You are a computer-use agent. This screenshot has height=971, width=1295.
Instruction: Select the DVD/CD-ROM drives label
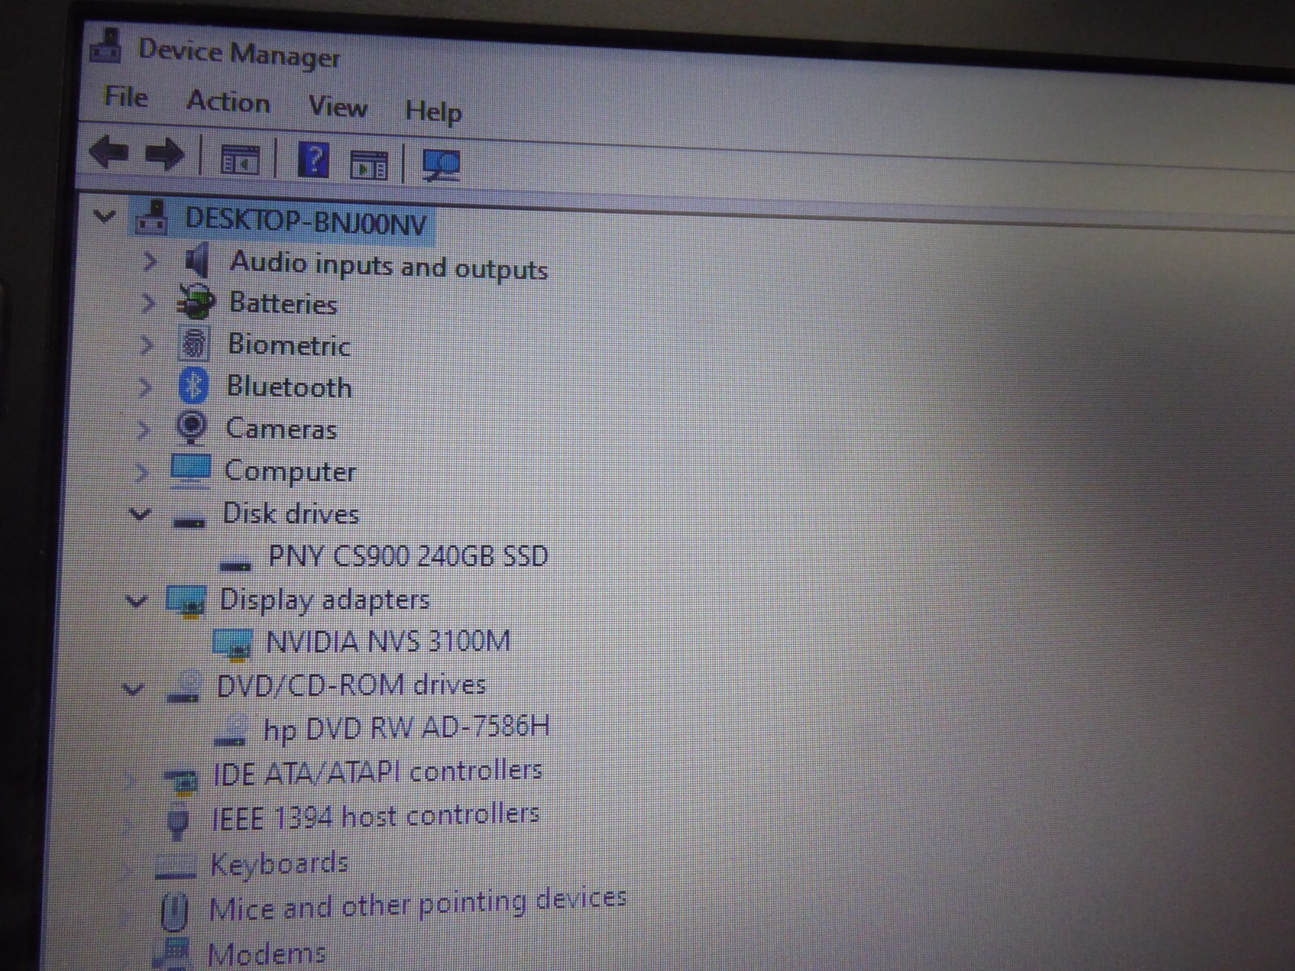click(x=351, y=686)
